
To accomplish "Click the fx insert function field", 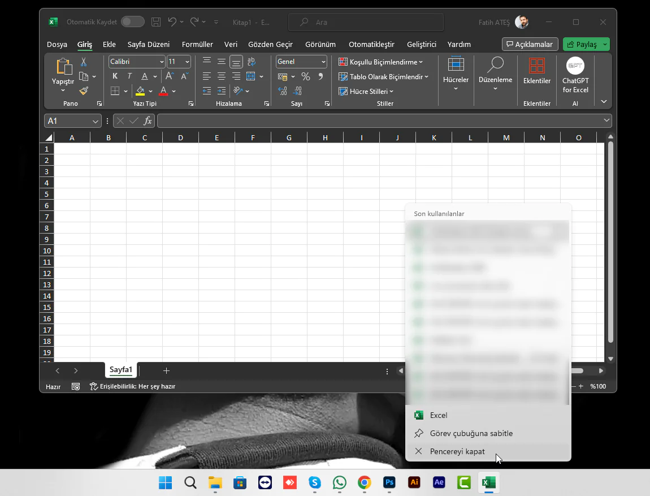I will coord(148,120).
